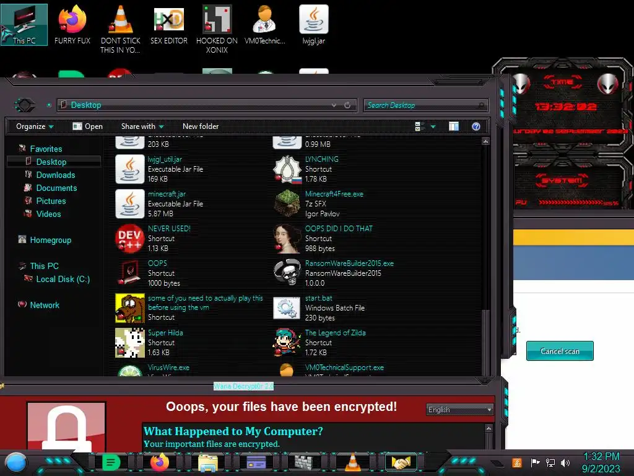Click scroll up arrow in Wana Decryptor text box
Image resolution: width=634 pixels, height=476 pixels.
[489, 428]
